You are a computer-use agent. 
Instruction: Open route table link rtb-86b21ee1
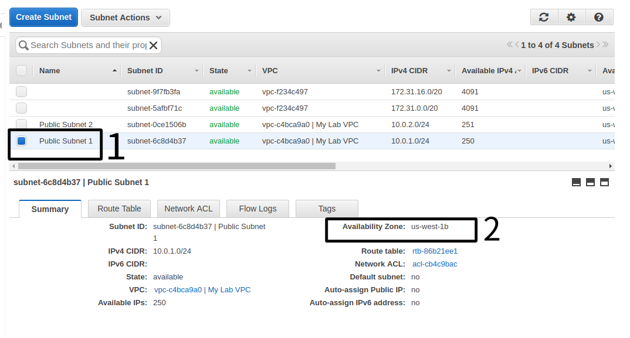tap(435, 251)
